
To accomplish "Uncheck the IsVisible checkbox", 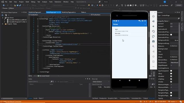I will coord(171,82).
